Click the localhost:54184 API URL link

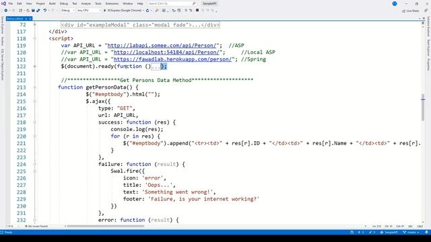(x=166, y=52)
